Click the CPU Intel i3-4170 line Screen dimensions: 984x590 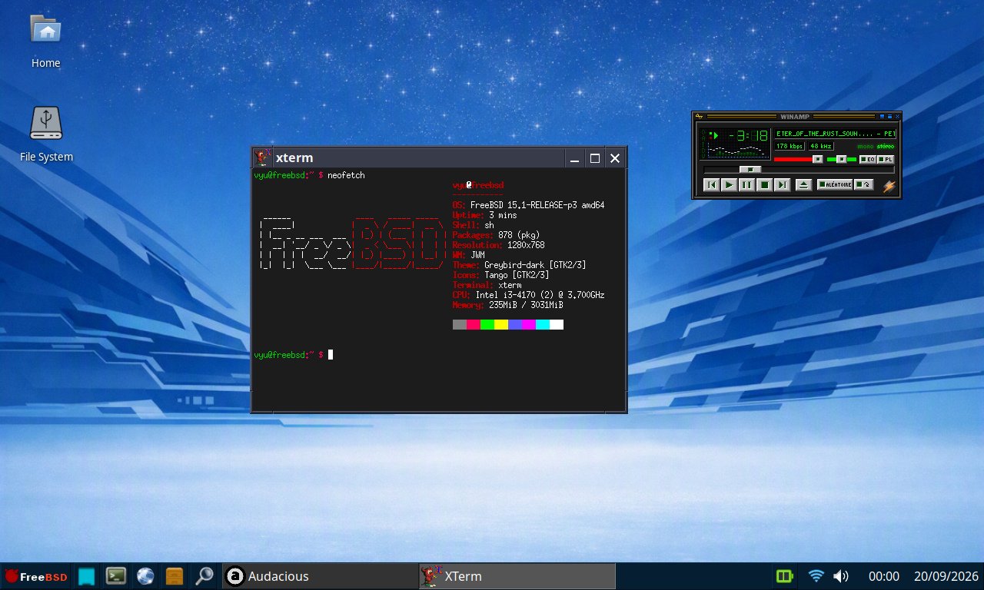[529, 295]
